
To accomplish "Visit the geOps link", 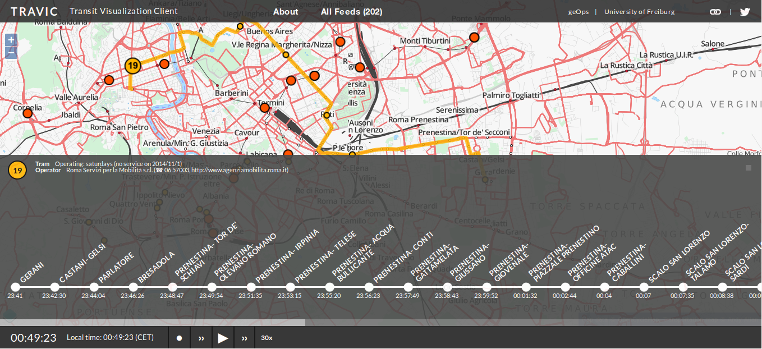I will click(579, 12).
